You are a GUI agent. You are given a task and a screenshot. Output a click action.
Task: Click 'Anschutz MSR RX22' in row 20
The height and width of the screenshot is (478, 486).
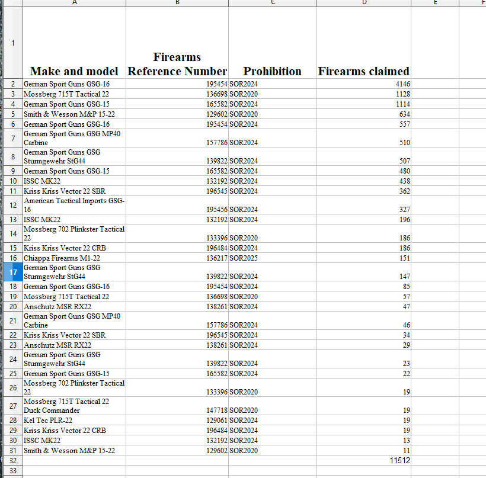click(75, 306)
